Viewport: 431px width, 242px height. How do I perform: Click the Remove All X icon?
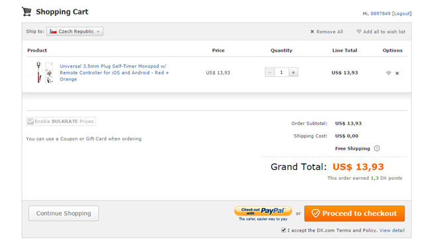click(x=312, y=32)
